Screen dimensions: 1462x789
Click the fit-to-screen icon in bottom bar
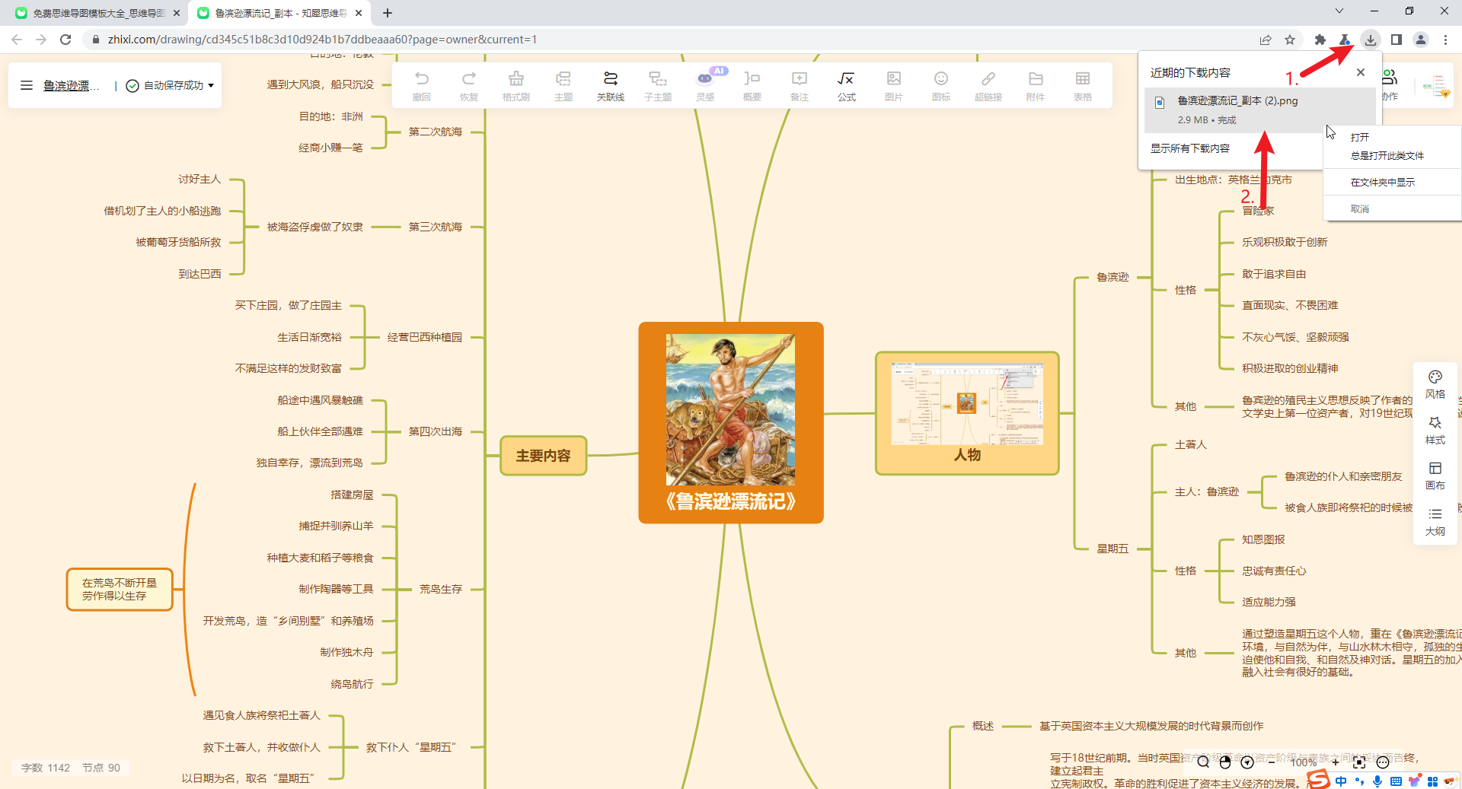1359,762
